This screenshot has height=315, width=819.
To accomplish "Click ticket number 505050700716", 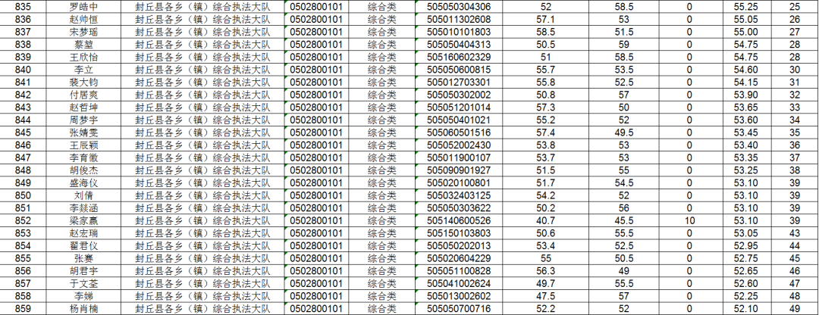I will pos(459,308).
